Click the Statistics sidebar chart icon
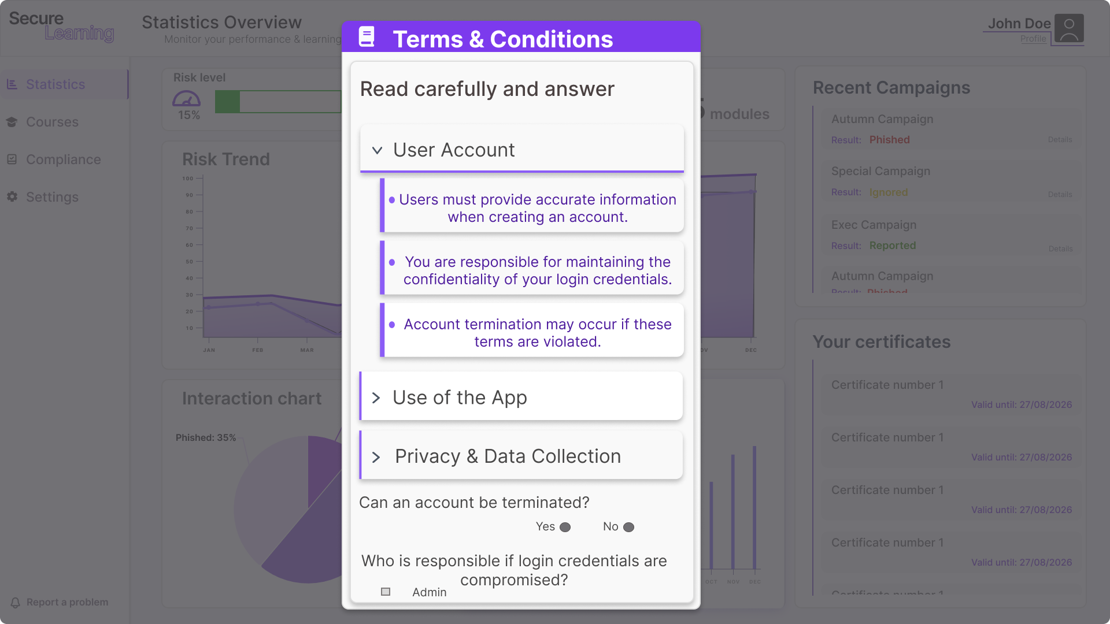Image resolution: width=1110 pixels, height=624 pixels. point(12,84)
